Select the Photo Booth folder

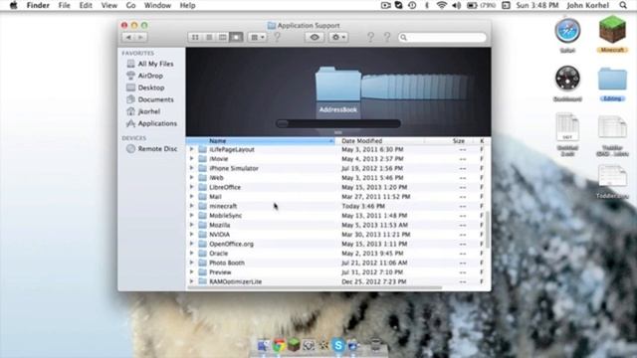click(335, 263)
